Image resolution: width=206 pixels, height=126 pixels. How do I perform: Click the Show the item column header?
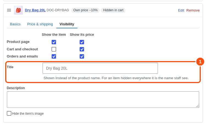click(54, 35)
